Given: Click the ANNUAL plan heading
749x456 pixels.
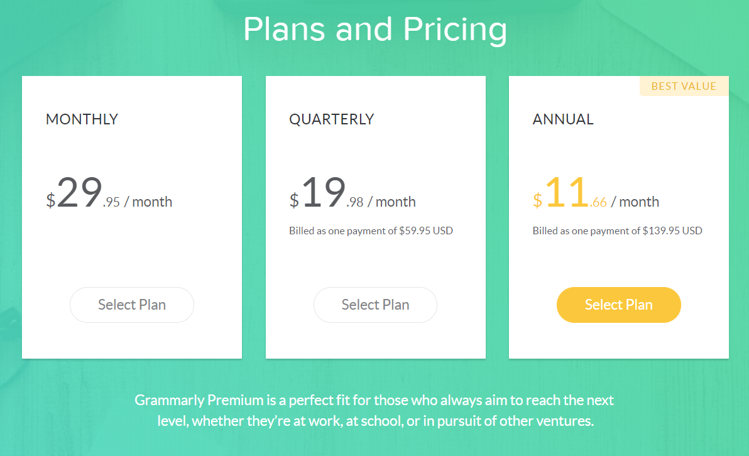Looking at the screenshot, I should click(x=563, y=119).
